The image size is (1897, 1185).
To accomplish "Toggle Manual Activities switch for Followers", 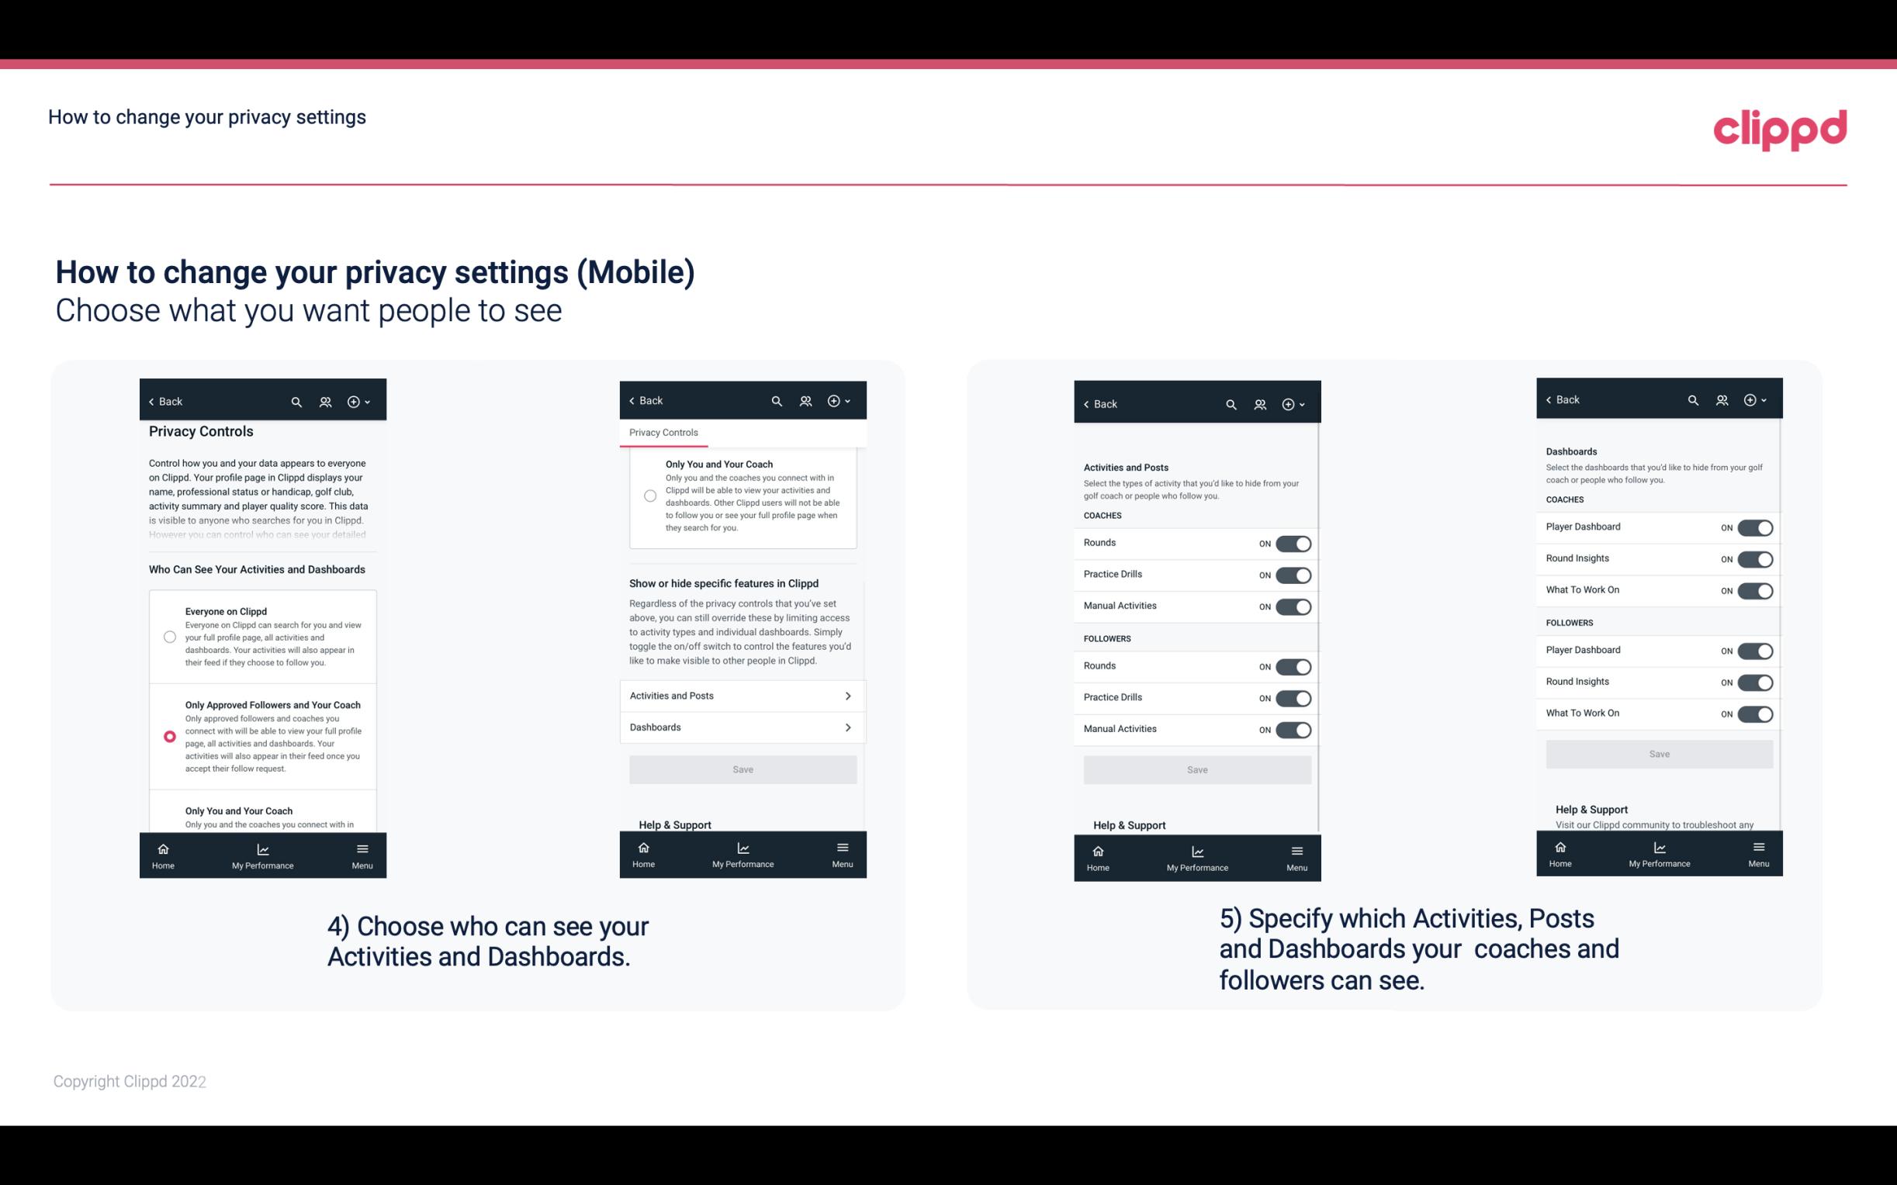I will [x=1293, y=729].
